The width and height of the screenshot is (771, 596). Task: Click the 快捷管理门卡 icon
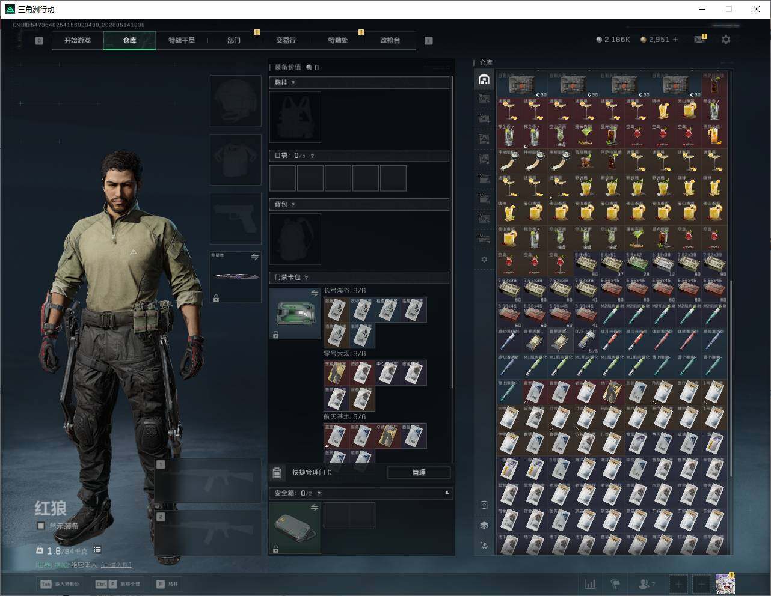click(277, 473)
